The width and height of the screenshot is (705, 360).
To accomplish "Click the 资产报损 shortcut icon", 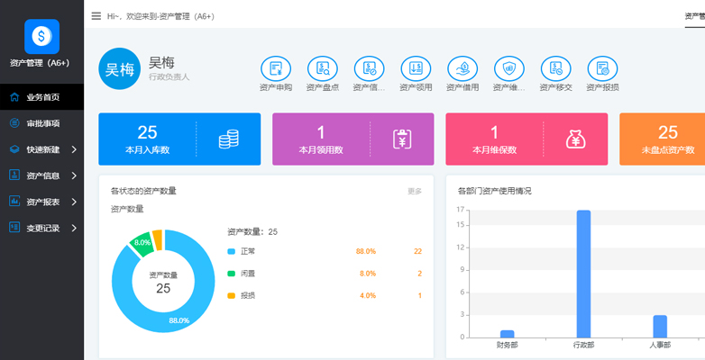I will coord(602,68).
